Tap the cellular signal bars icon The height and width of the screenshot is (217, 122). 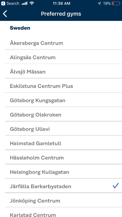tap(24, 4)
